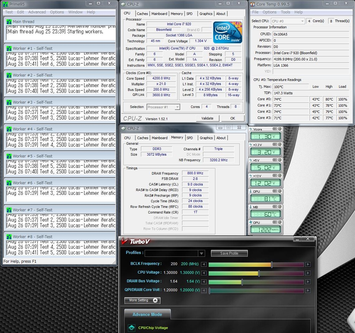Close the CPU fan RPM gadget

(280, 223)
